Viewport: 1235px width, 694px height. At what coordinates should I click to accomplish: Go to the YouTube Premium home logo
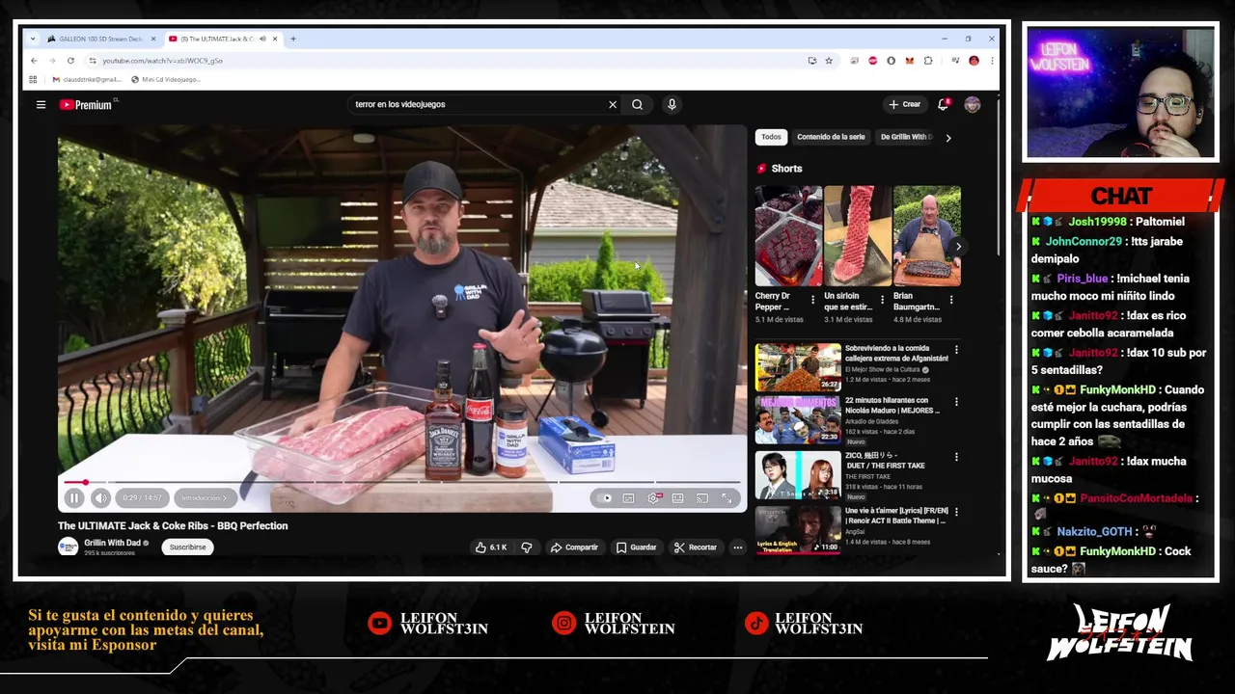87,104
